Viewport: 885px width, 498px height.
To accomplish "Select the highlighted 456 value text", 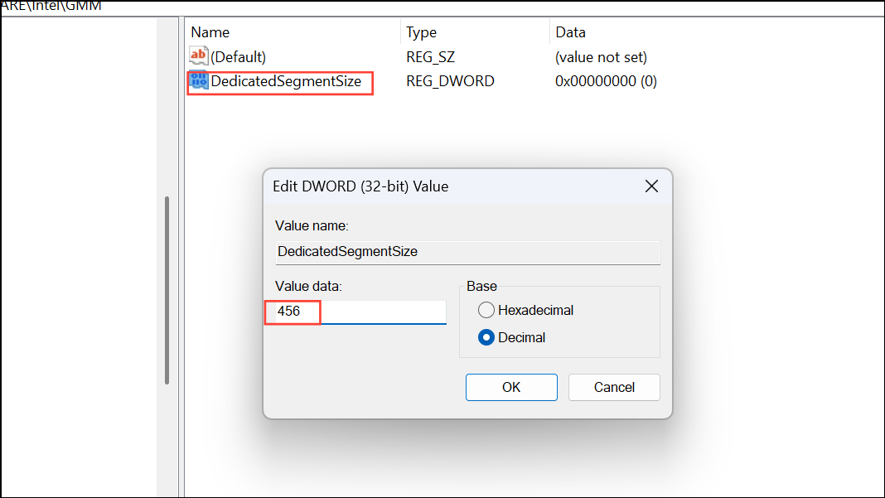I will click(x=292, y=312).
